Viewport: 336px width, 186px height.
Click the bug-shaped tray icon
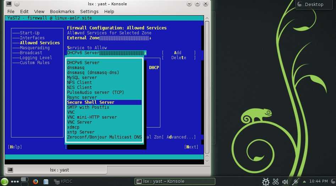(x=266, y=182)
